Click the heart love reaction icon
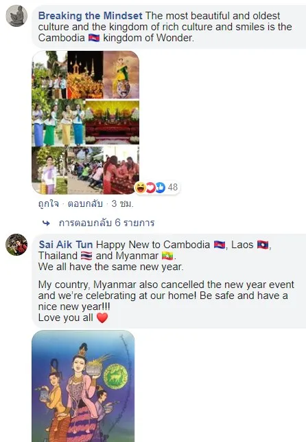Image resolution: width=306 pixels, height=442 pixels. [x=150, y=188]
